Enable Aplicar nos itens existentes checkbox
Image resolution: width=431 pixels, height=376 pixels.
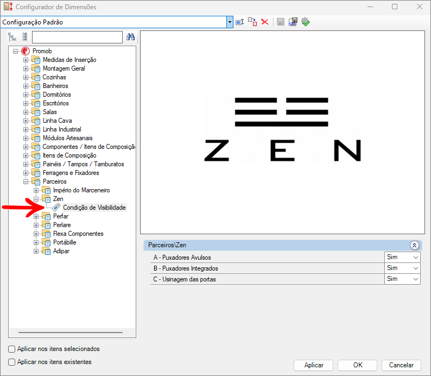pos(11,362)
